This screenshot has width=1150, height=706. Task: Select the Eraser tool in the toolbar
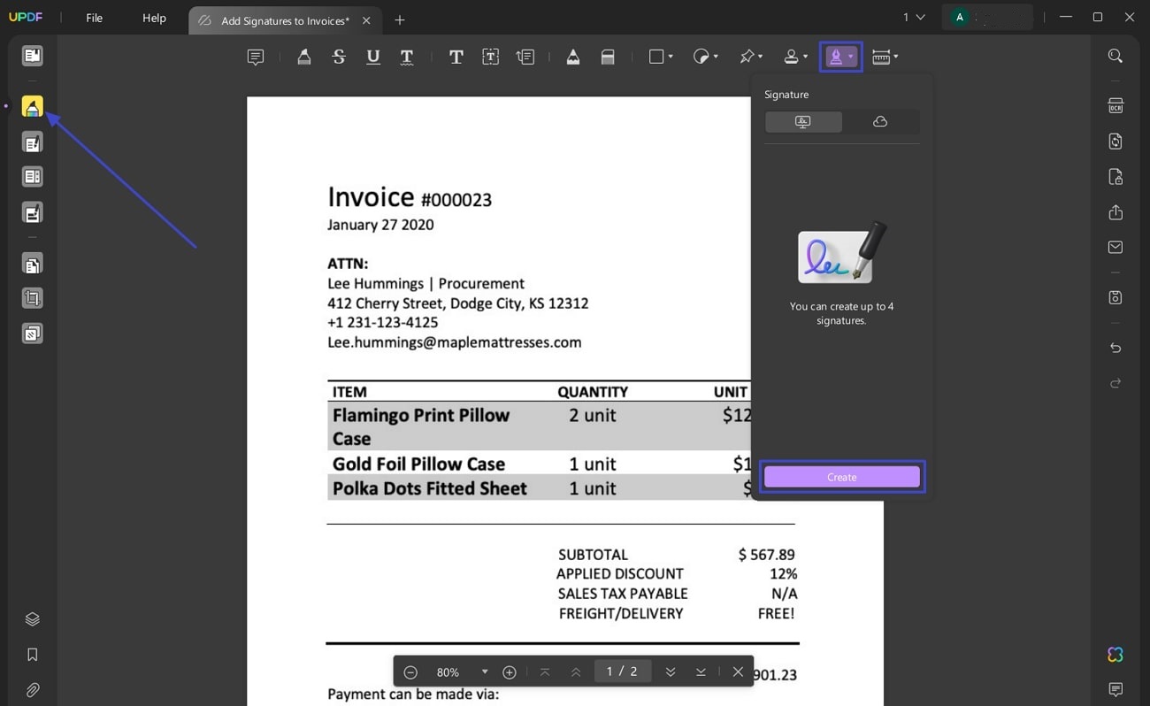pyautogui.click(x=608, y=56)
